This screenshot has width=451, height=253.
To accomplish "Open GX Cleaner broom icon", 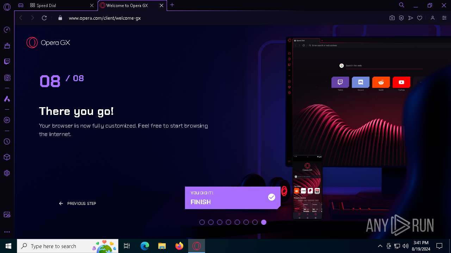I will [x=7, y=46].
